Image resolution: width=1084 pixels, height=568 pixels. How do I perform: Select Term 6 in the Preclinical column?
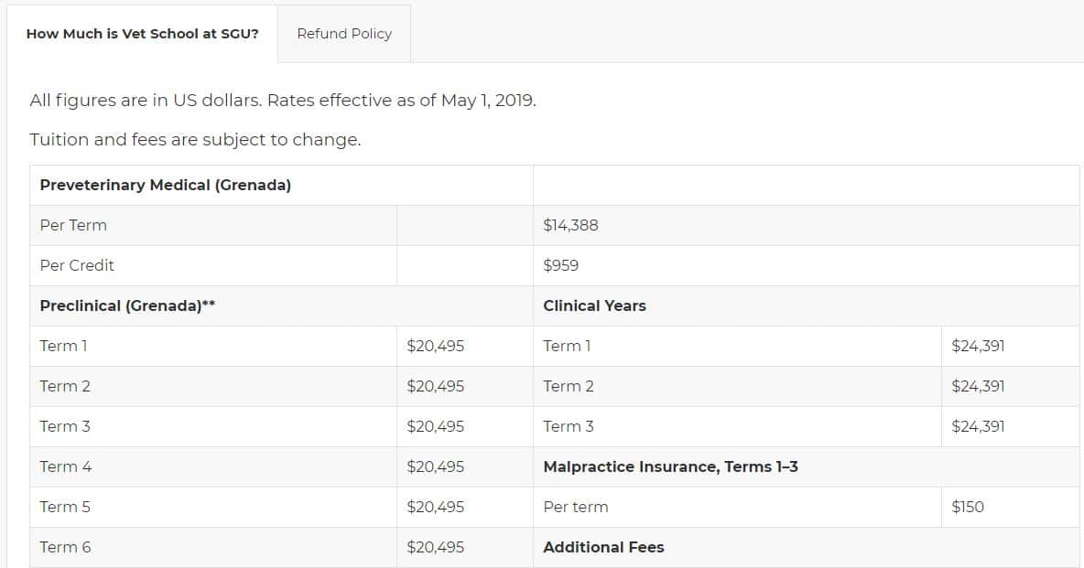click(64, 547)
